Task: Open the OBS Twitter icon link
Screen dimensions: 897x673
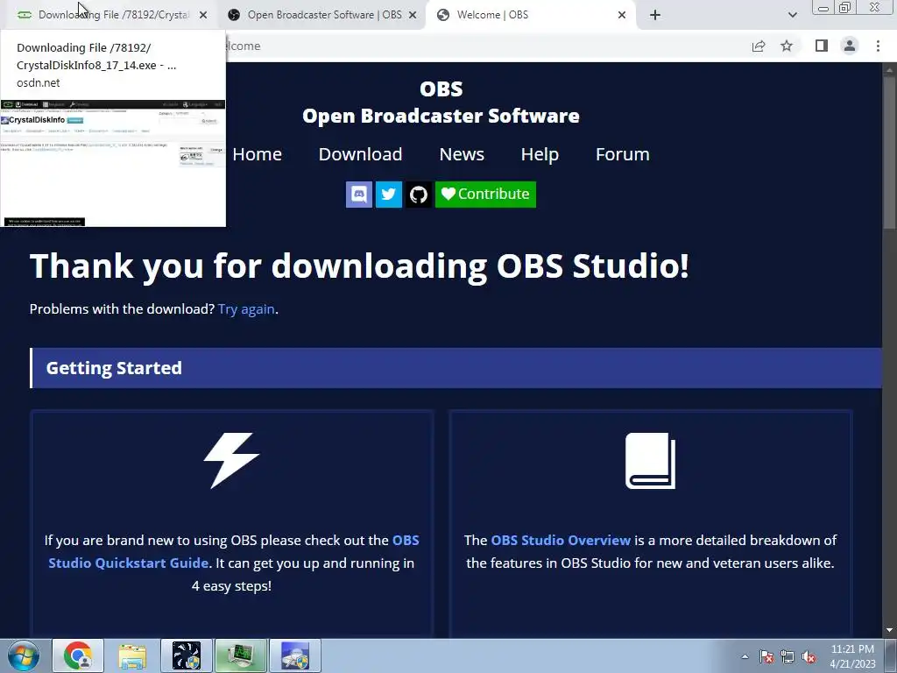Action: click(388, 195)
